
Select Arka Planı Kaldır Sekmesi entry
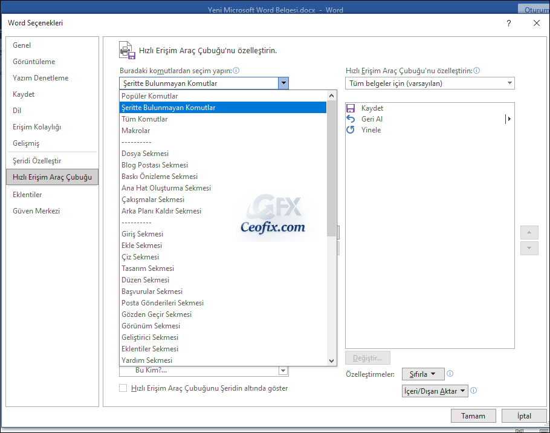coord(223,211)
